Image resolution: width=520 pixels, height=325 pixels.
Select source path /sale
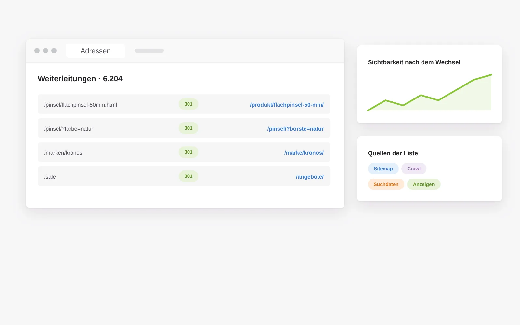pos(50,177)
